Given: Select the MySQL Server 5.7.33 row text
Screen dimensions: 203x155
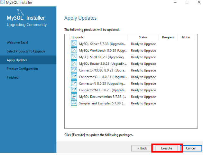Looking at the screenshot, I should 103,44.
